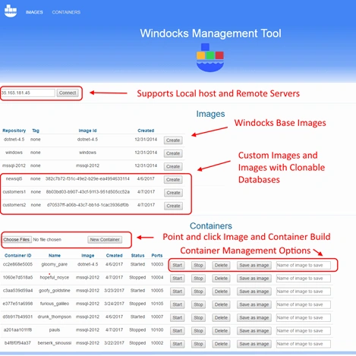Screen dimensions: 356x356
Task: Stop the gloomy_pare container
Action: pos(198,265)
